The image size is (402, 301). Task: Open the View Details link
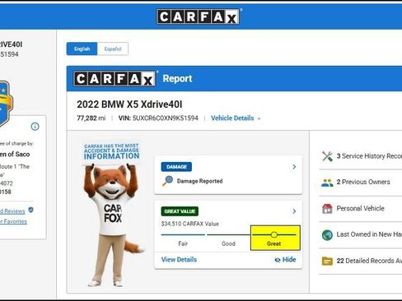click(179, 260)
